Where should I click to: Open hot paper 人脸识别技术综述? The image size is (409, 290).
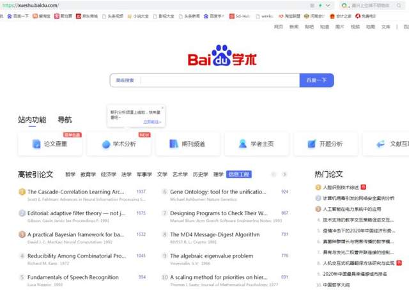coord(341,187)
